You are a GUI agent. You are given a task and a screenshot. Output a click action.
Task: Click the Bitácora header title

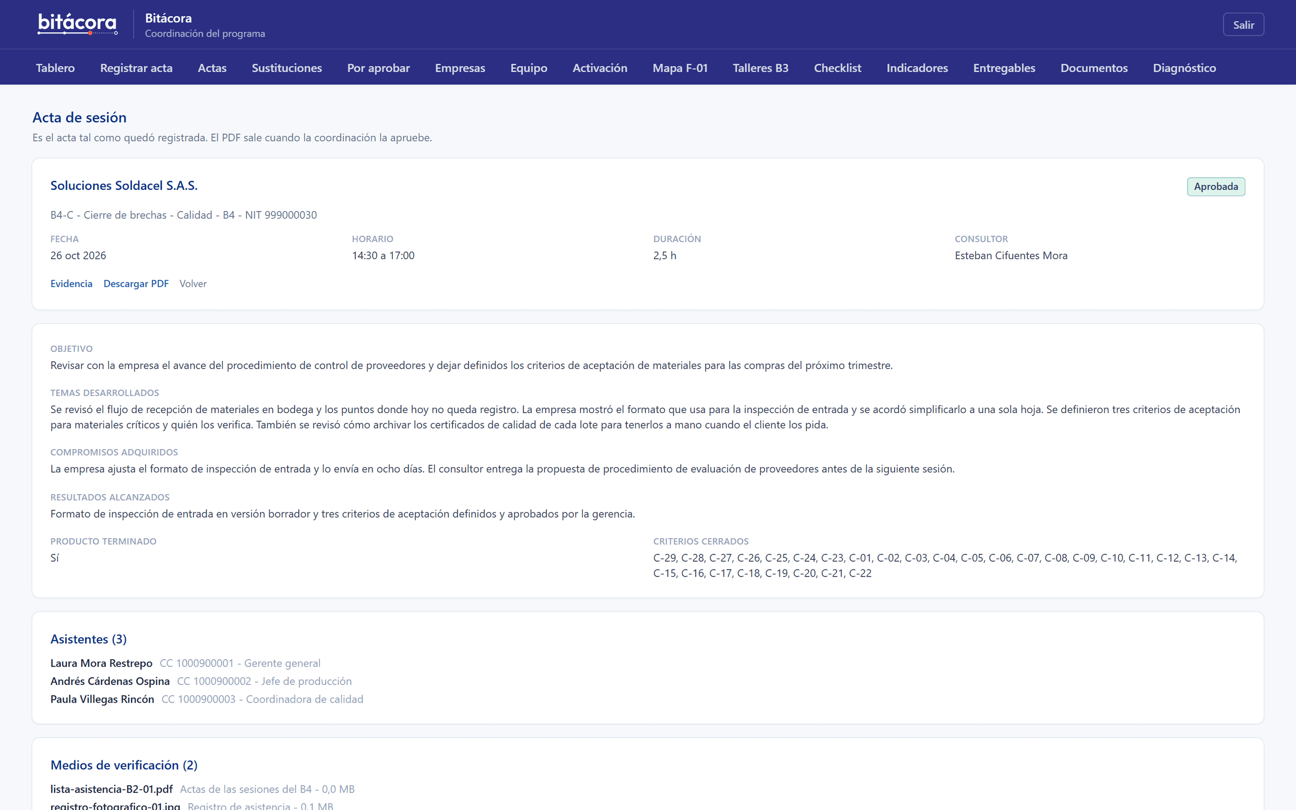click(x=168, y=18)
